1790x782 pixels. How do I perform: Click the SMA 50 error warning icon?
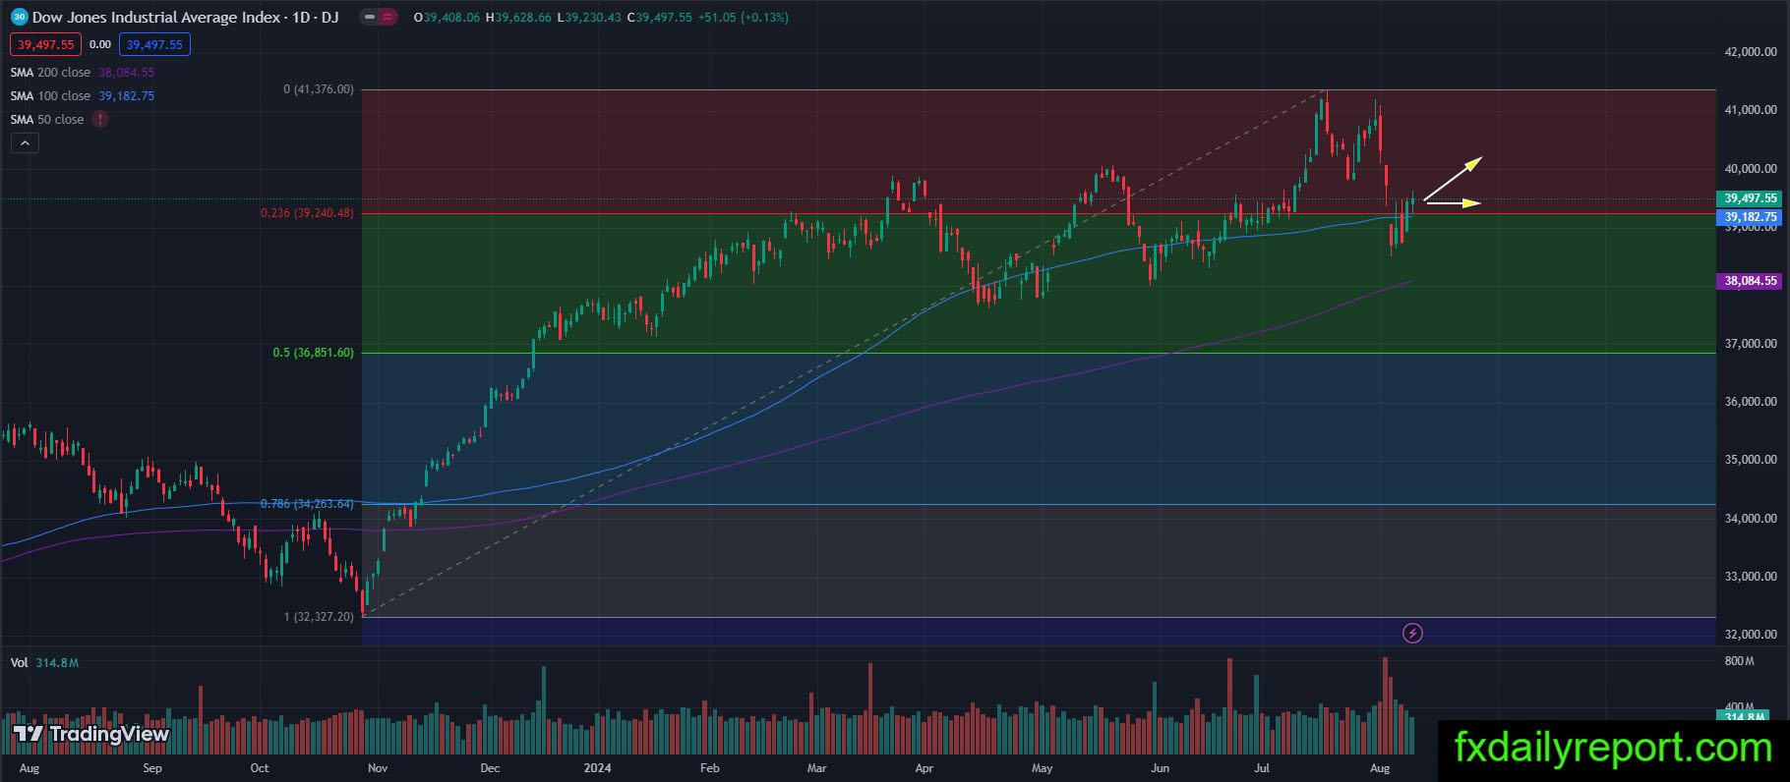tap(100, 119)
